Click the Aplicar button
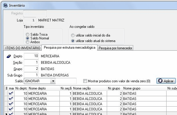Viewport: 177px width, 115px height. pos(166,81)
